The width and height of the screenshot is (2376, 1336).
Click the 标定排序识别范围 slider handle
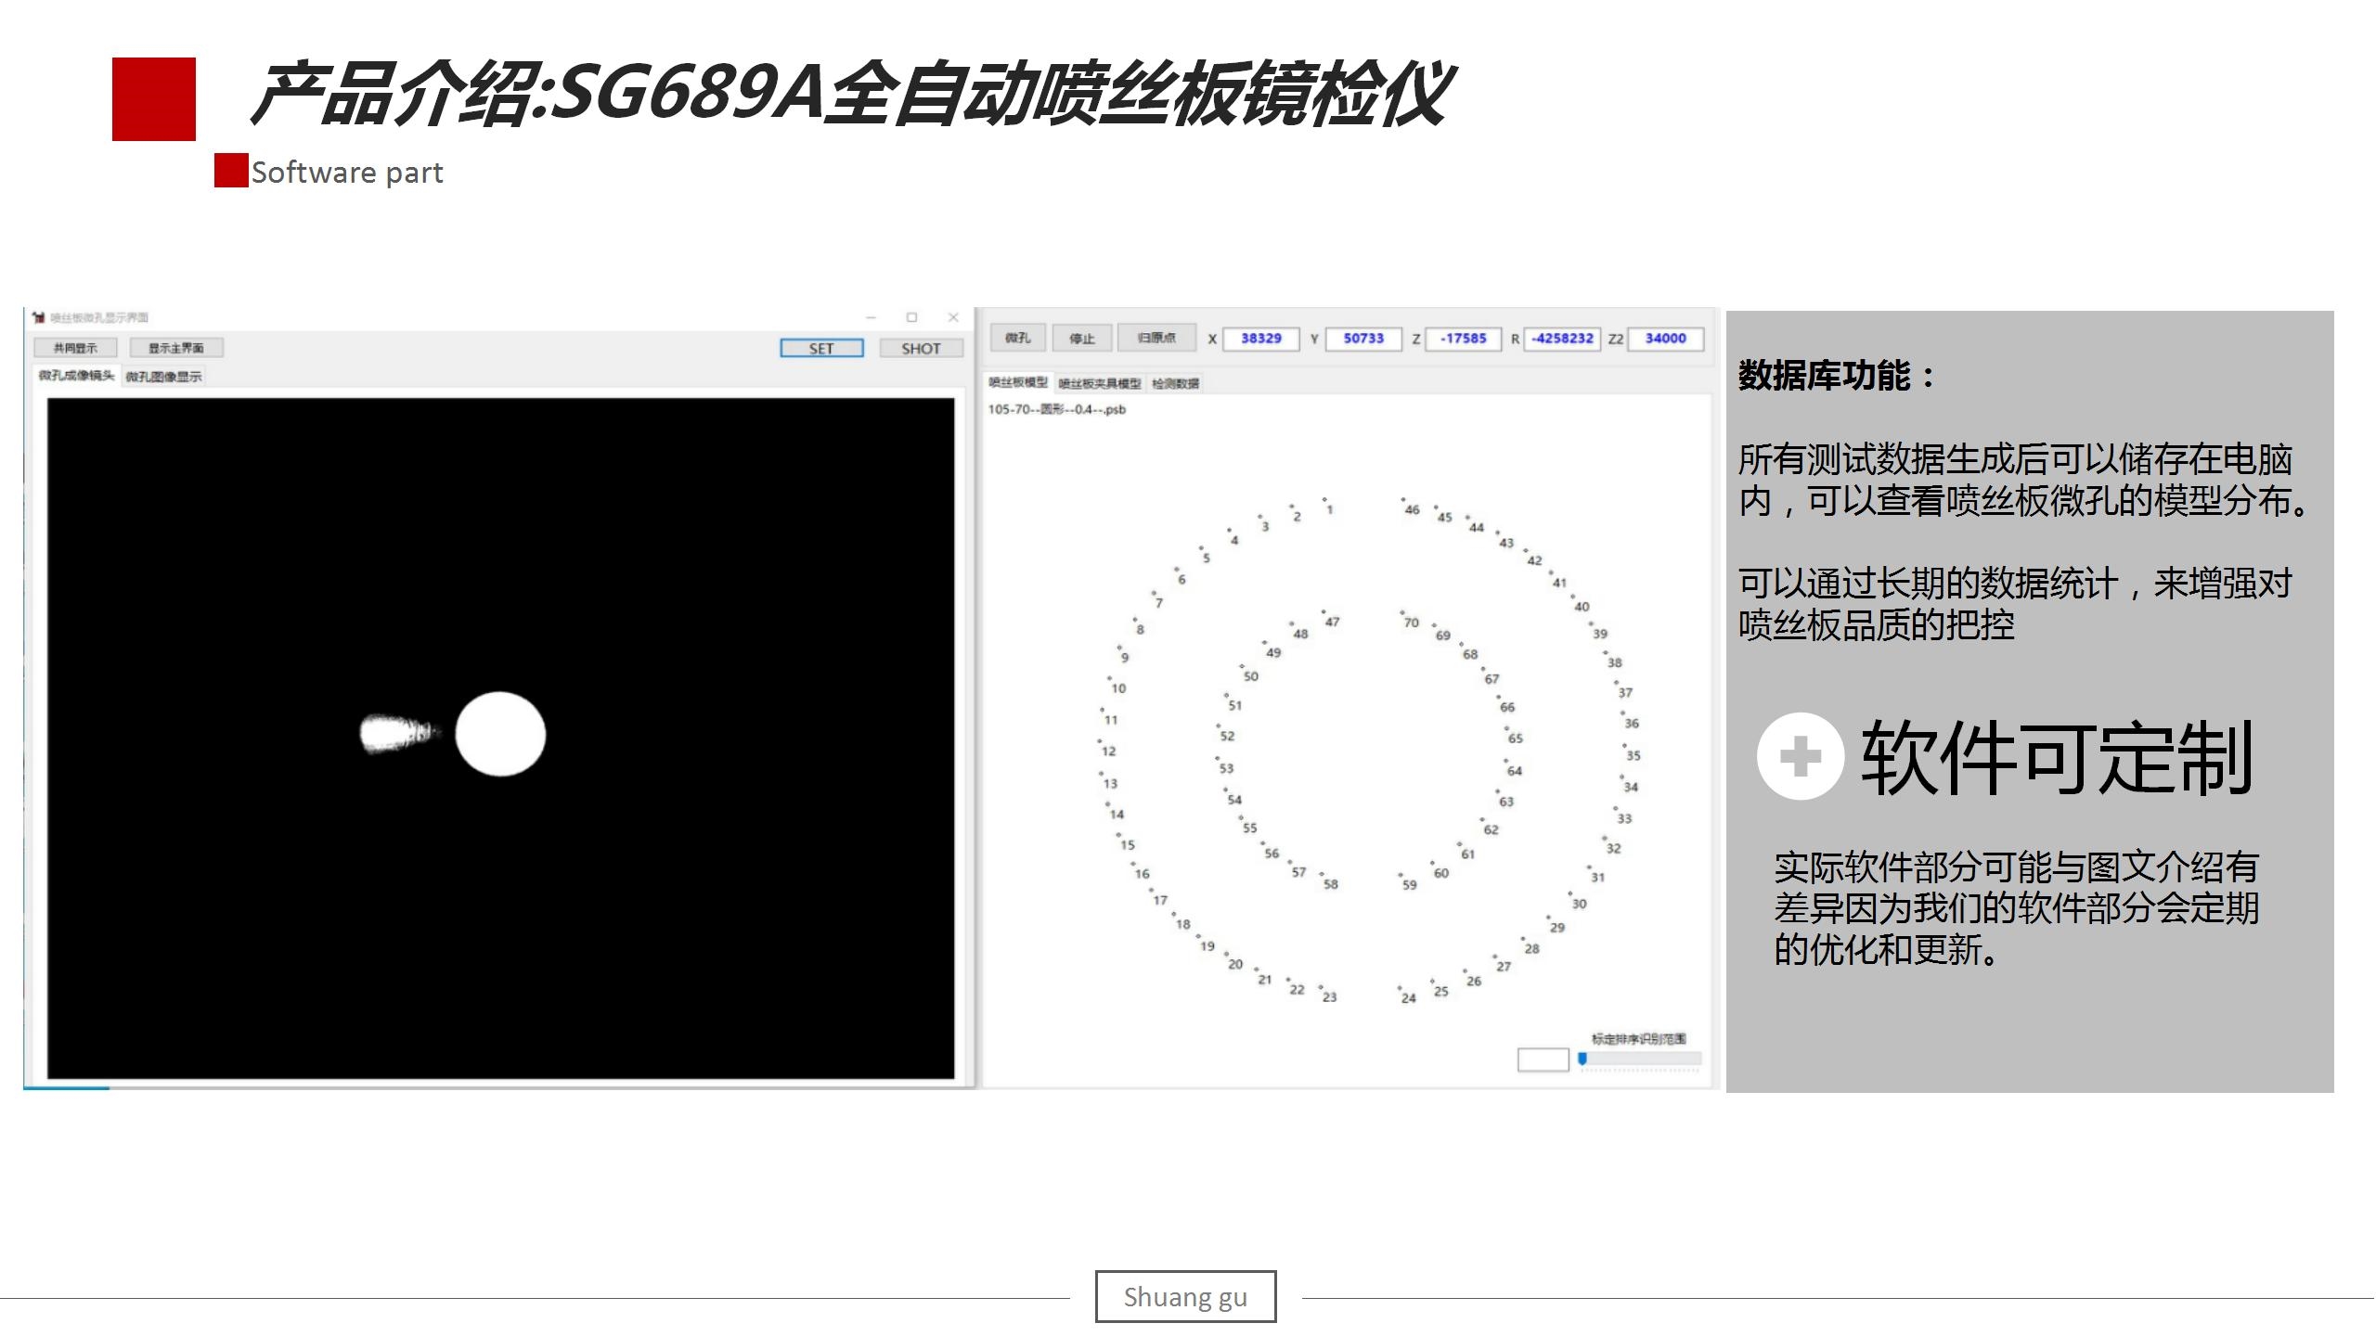coord(1582,1059)
